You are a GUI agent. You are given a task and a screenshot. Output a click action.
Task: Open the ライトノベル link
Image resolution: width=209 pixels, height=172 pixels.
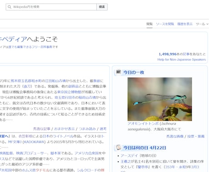(63, 136)
